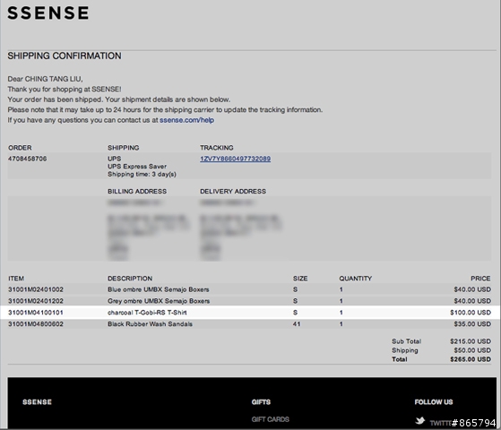This screenshot has width=501, height=430.
Task: Click the $100.00 USD price
Action: (x=471, y=313)
